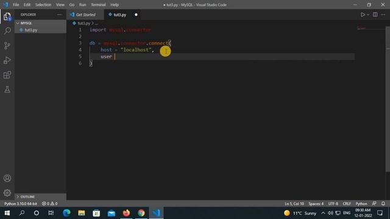Image resolution: width=390 pixels, height=219 pixels.
Task: Open the Run and Debug view
Action: pos(7,60)
